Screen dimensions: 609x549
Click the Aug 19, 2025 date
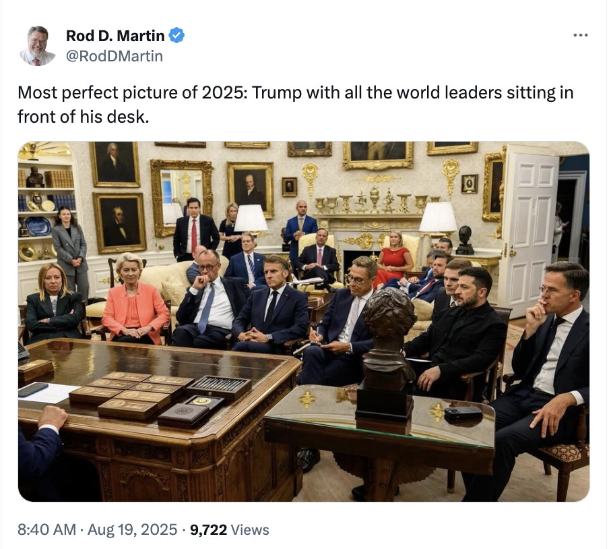[132, 529]
